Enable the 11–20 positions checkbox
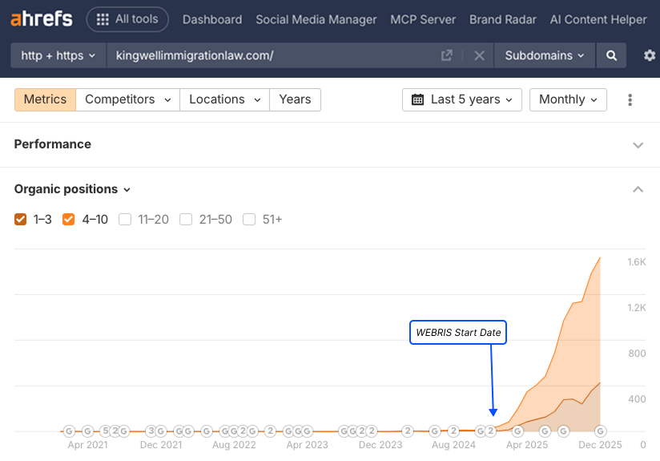The height and width of the screenshot is (461, 660). [x=125, y=219]
